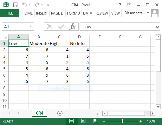Open the FILE tab
162x125 pixels.
10,13
